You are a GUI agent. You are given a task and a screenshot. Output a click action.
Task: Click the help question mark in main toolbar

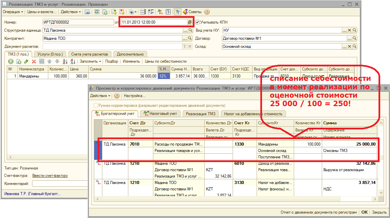point(207,12)
